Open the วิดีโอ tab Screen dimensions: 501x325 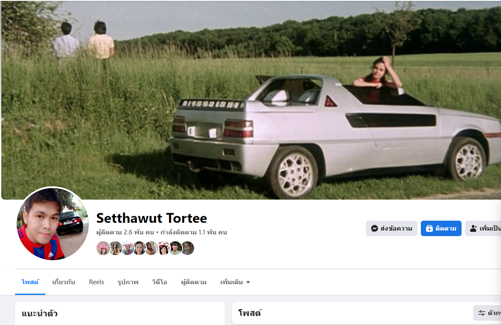(159, 282)
